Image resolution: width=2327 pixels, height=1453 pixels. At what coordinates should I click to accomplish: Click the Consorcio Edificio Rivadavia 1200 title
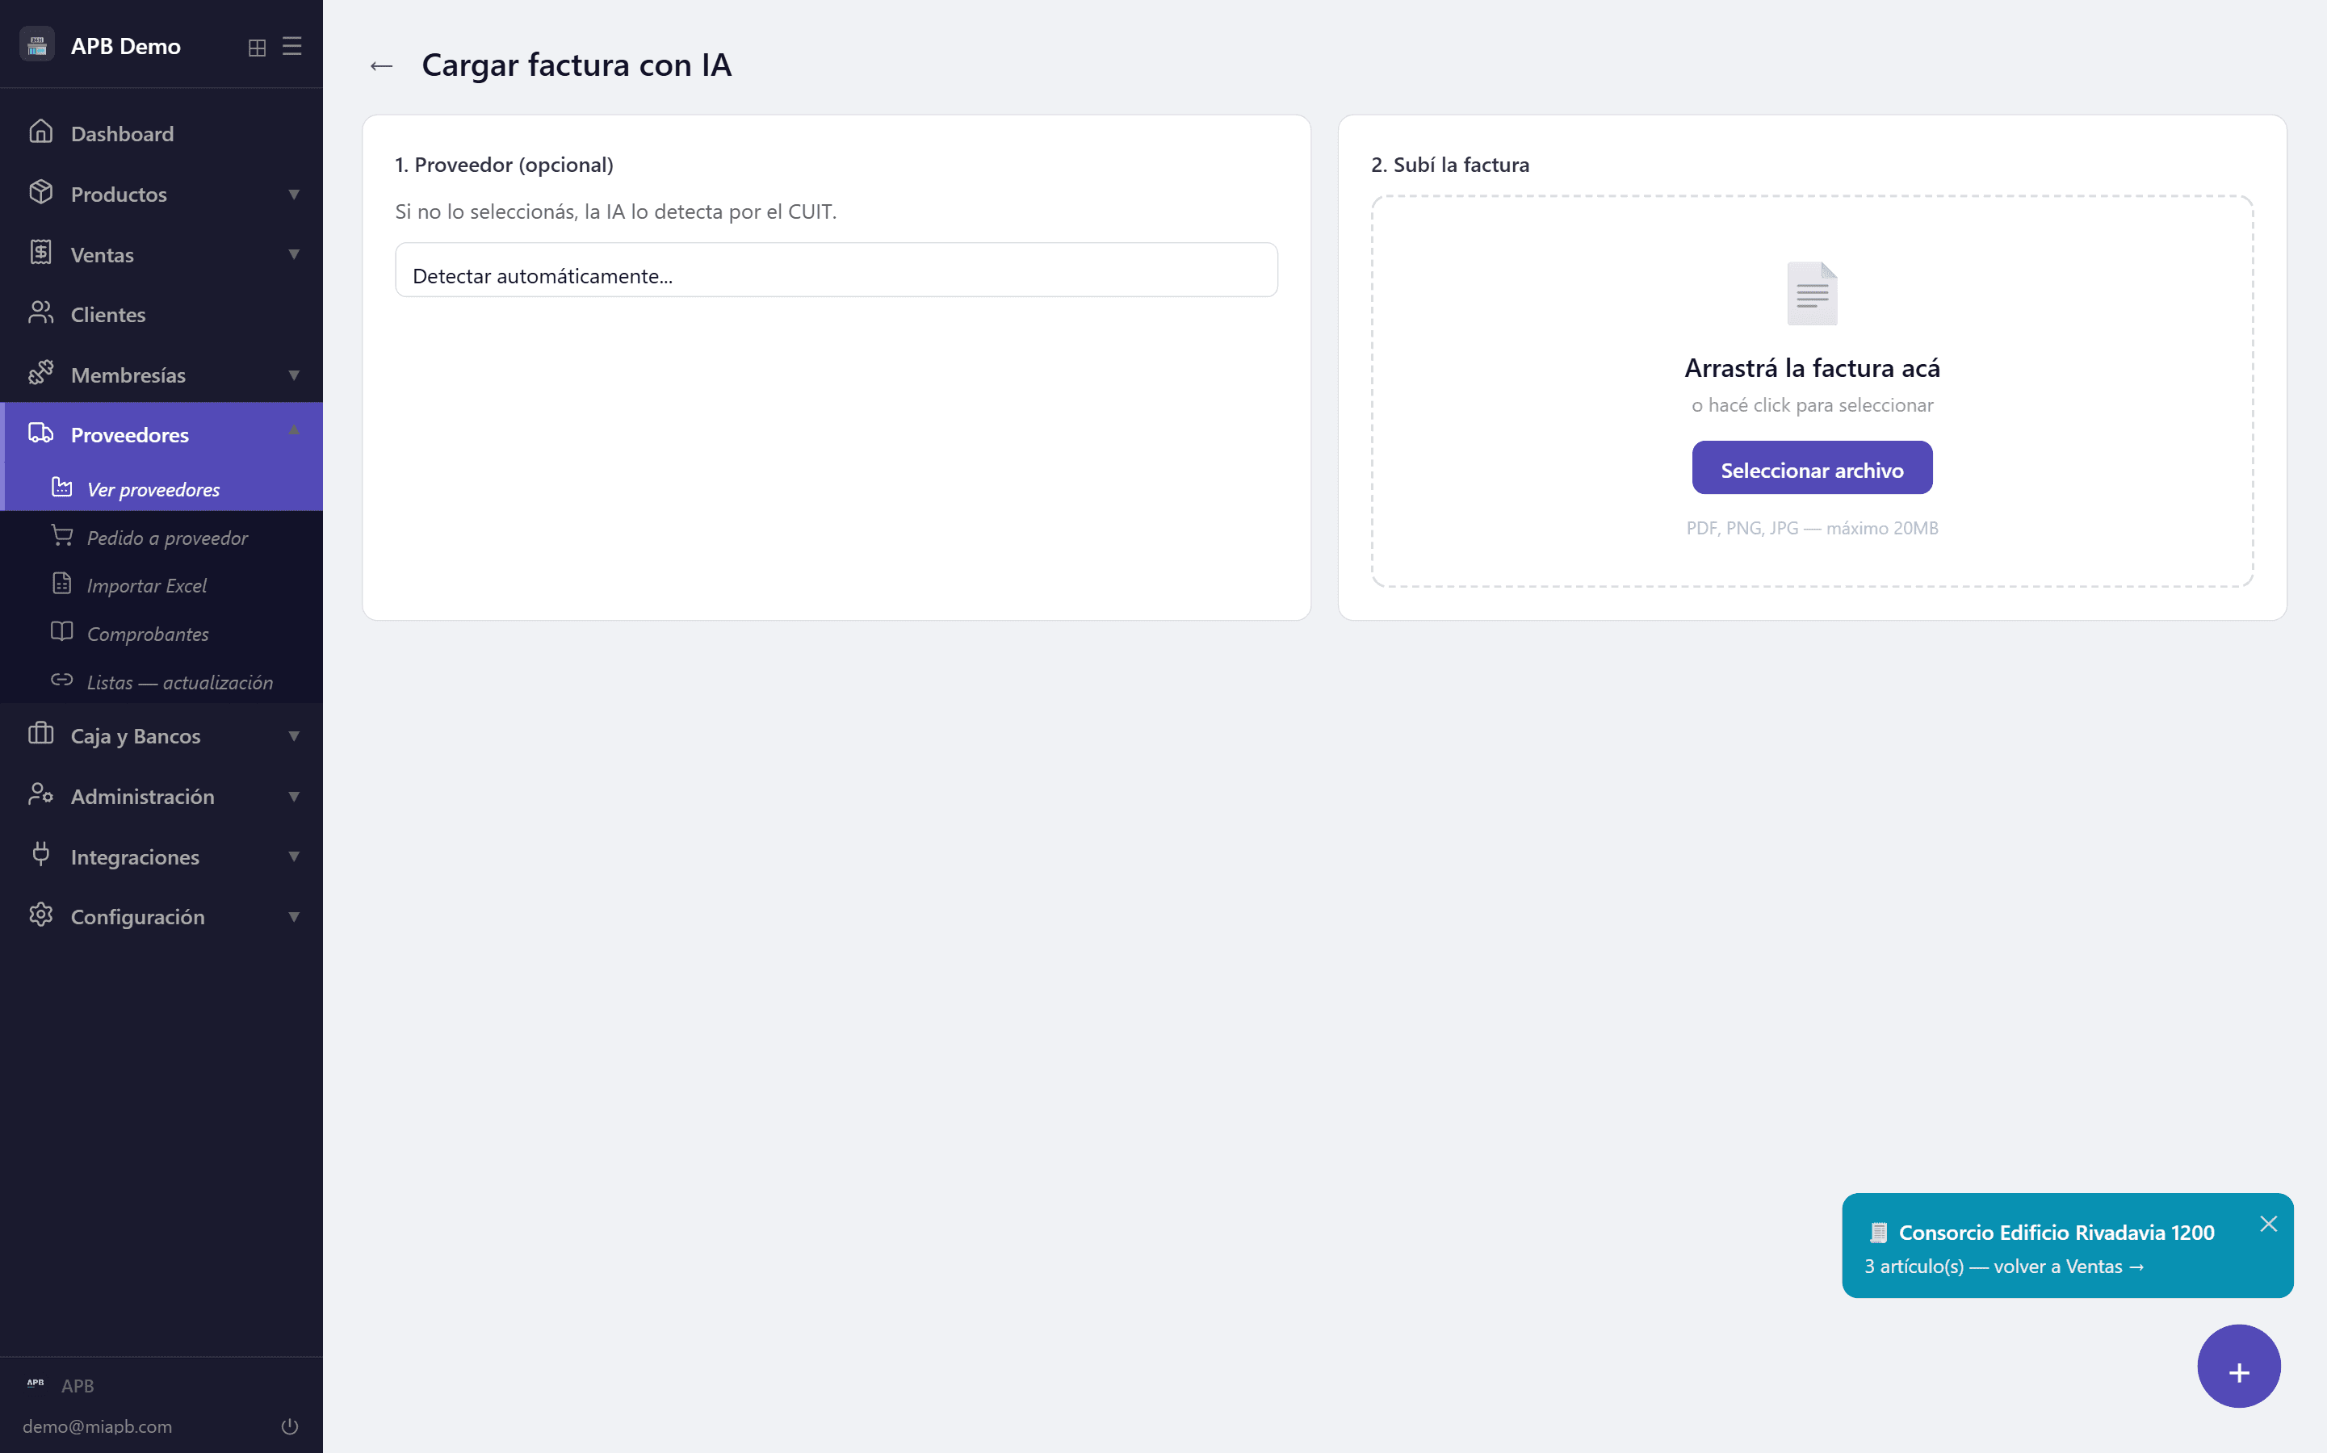tap(2056, 1232)
